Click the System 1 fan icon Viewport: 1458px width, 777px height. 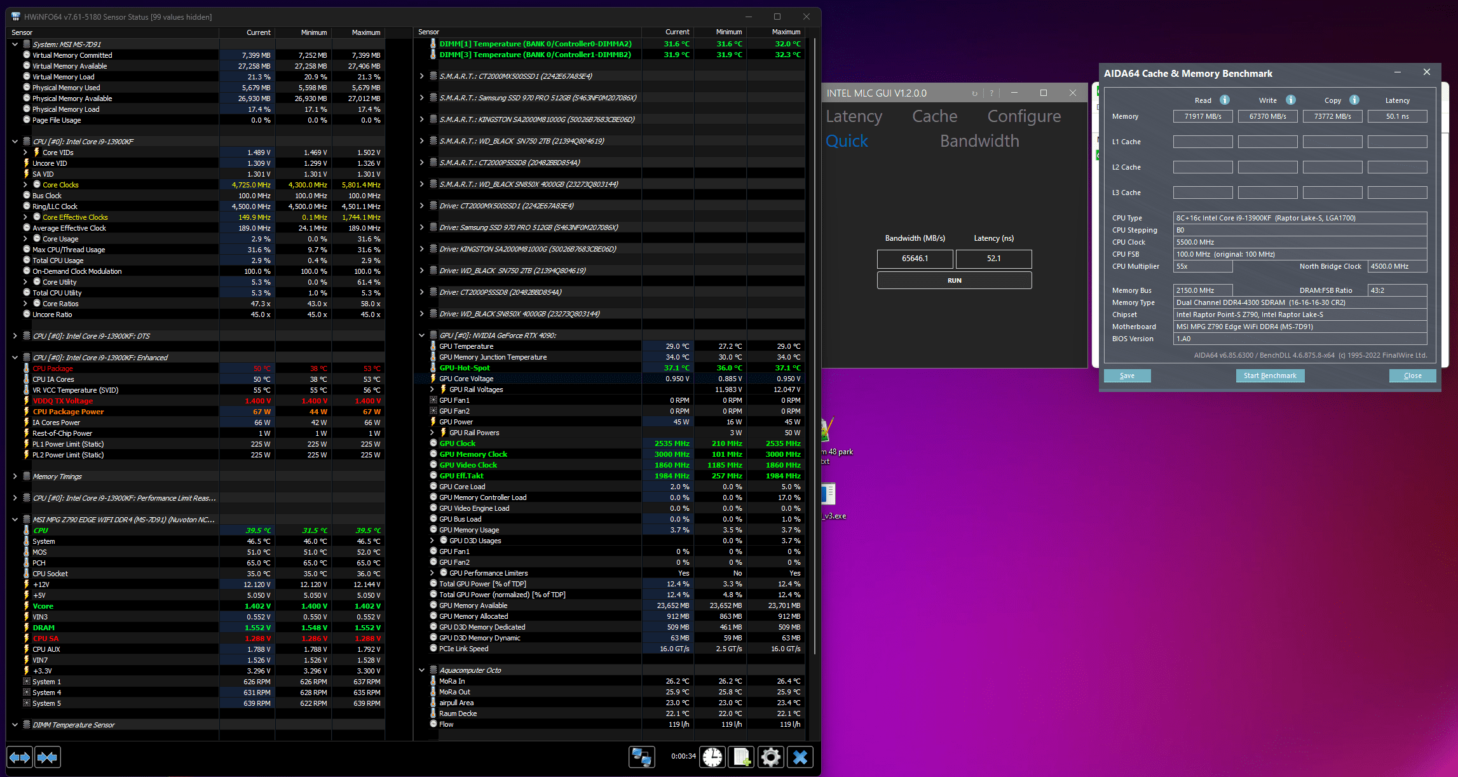point(27,682)
